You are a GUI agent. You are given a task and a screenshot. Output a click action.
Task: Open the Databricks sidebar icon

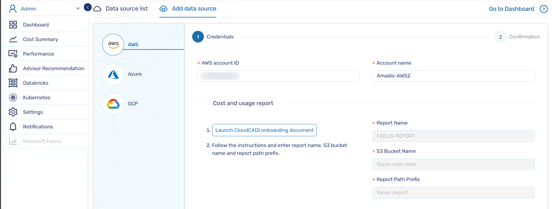(13, 83)
